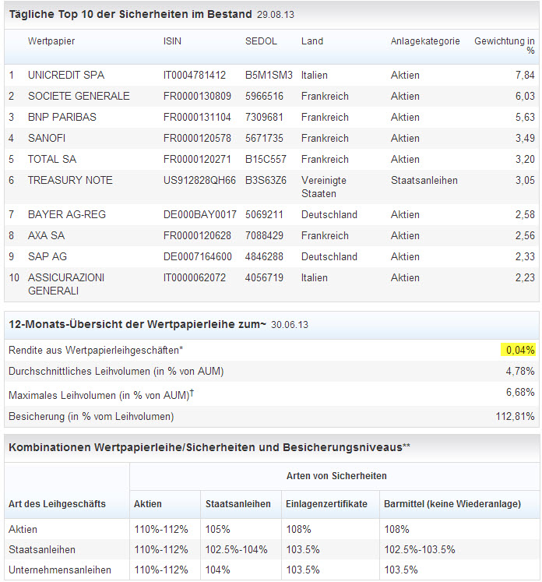
Task: Click the 'Gewichtung in %' column header
Action: [x=505, y=46]
